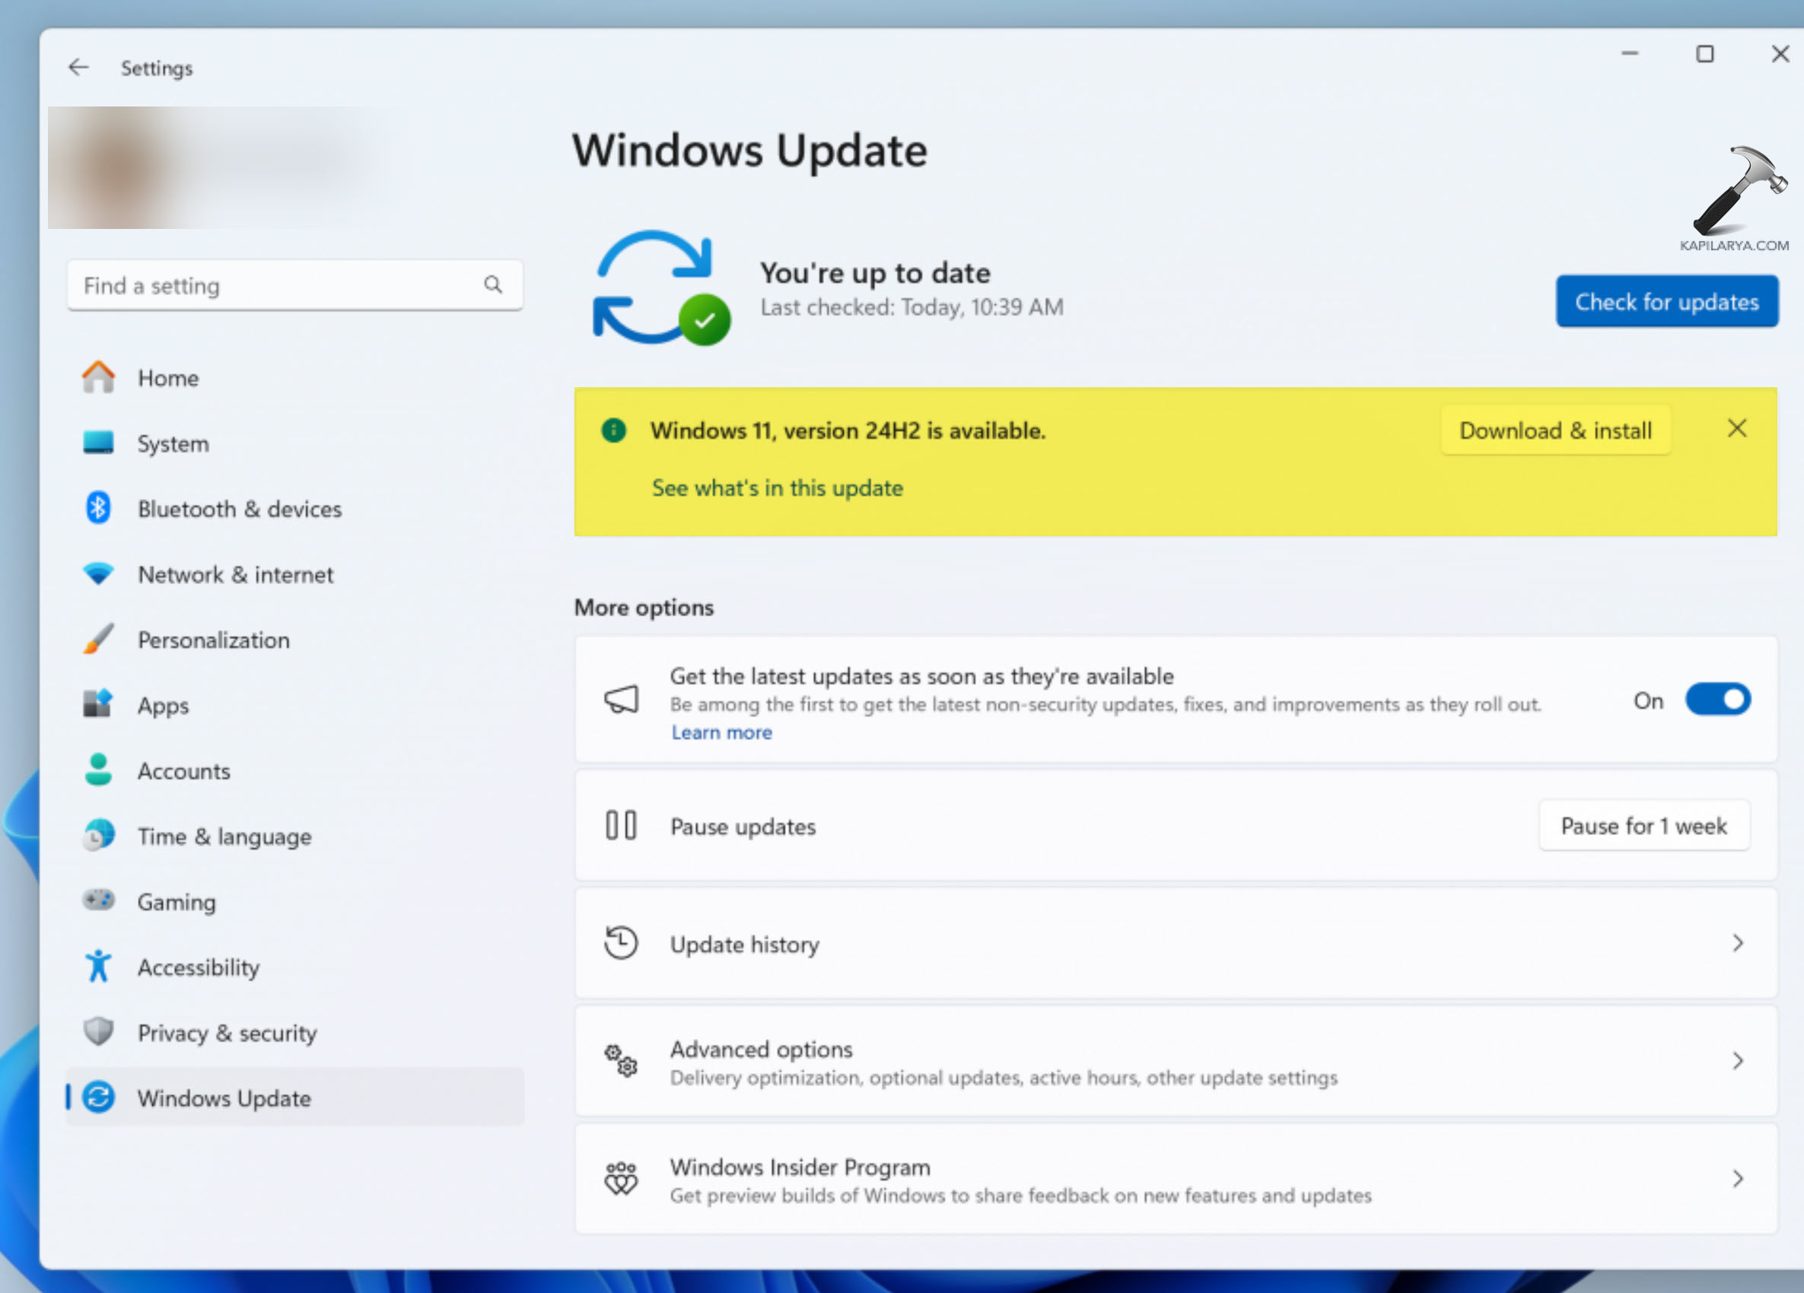The width and height of the screenshot is (1804, 1293).
Task: Open See what's in this update link
Action: 777,488
